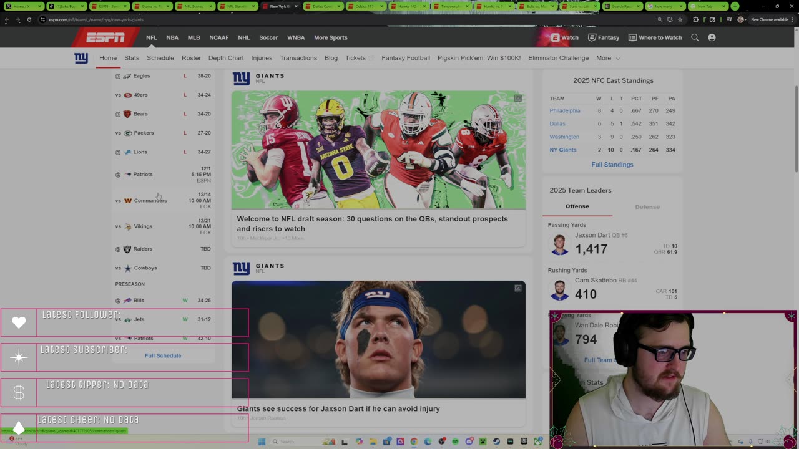Click Jaxson Dart's name in Passing Yards
This screenshot has width=799, height=449.
[x=592, y=235]
